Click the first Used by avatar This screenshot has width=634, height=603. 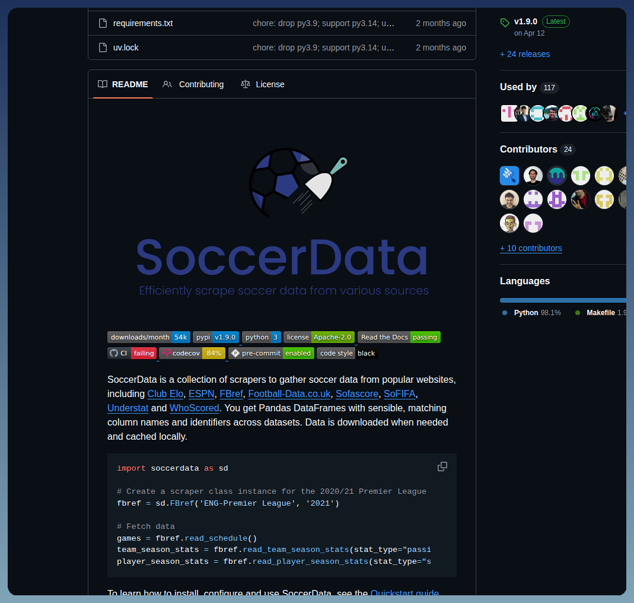508,113
